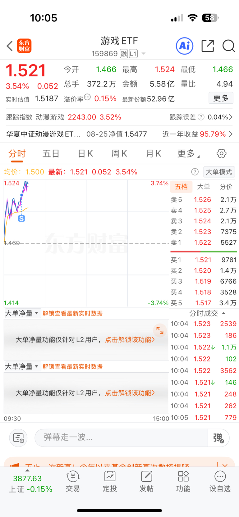Tap the 更多 button beside 量比
Screen dimensions: 239x517
pos(221,98)
